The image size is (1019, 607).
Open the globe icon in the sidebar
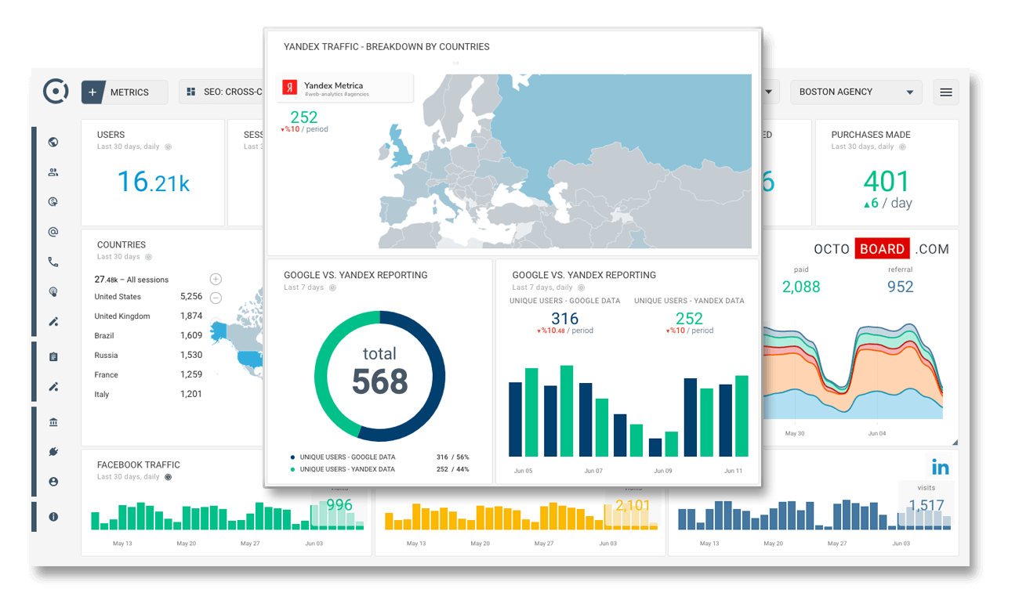click(x=53, y=142)
